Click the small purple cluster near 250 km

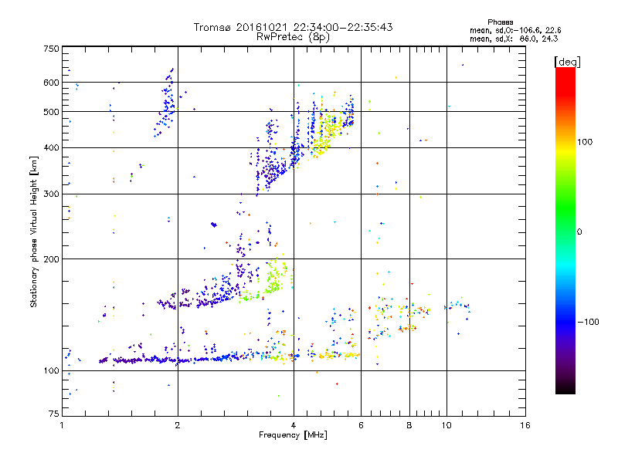click(x=214, y=225)
